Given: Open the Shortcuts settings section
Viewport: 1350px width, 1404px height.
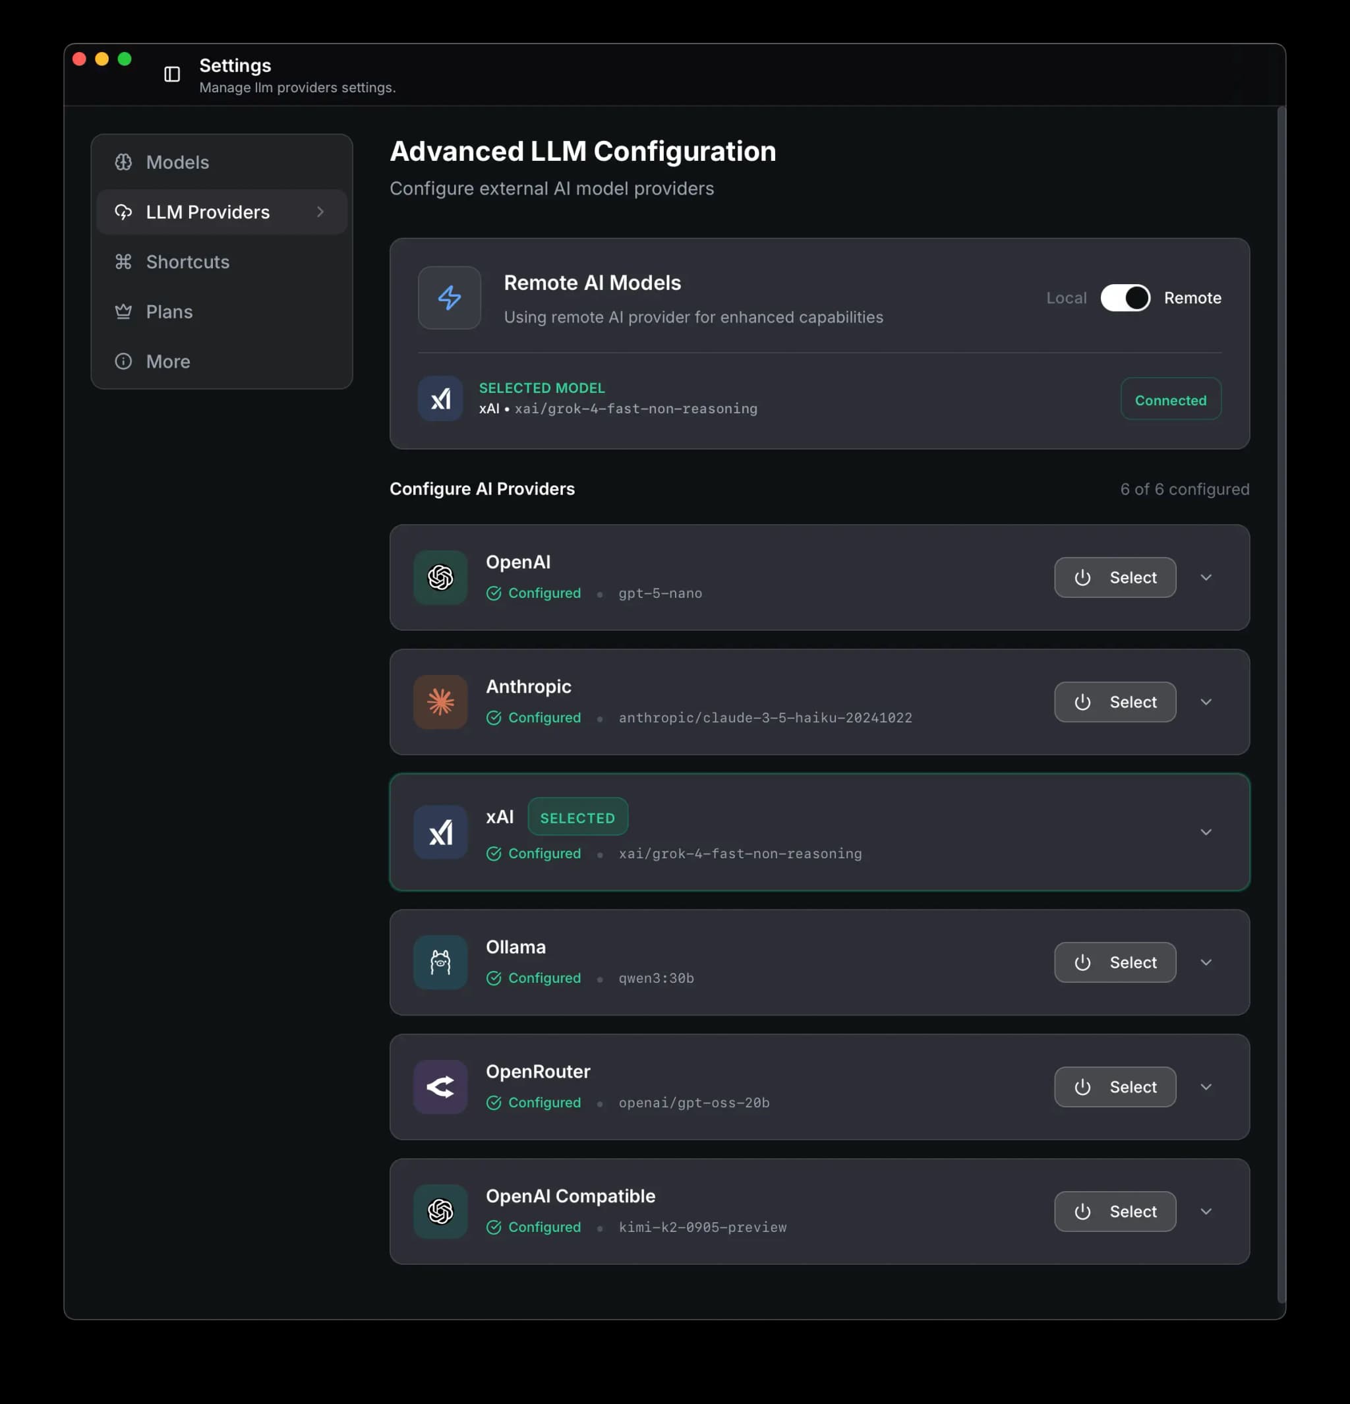Looking at the screenshot, I should [x=188, y=262].
